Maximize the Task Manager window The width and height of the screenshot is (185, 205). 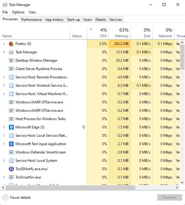[x=164, y=5]
